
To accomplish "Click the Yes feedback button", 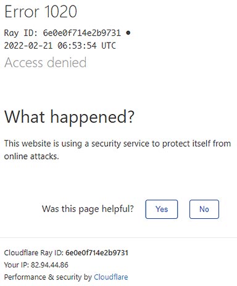I will tap(162, 209).
